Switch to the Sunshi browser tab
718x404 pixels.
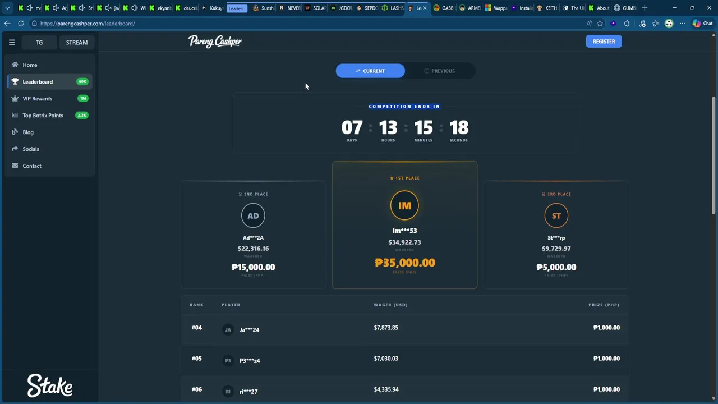click(263, 8)
